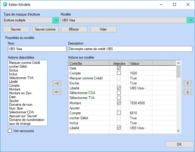
Task: Move selected action down with down arrow
Action: click(187, 92)
